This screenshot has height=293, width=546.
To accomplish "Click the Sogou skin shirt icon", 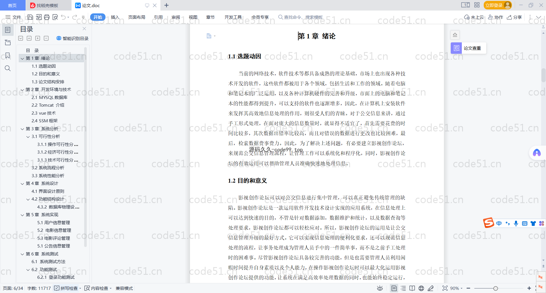I will click(533, 223).
